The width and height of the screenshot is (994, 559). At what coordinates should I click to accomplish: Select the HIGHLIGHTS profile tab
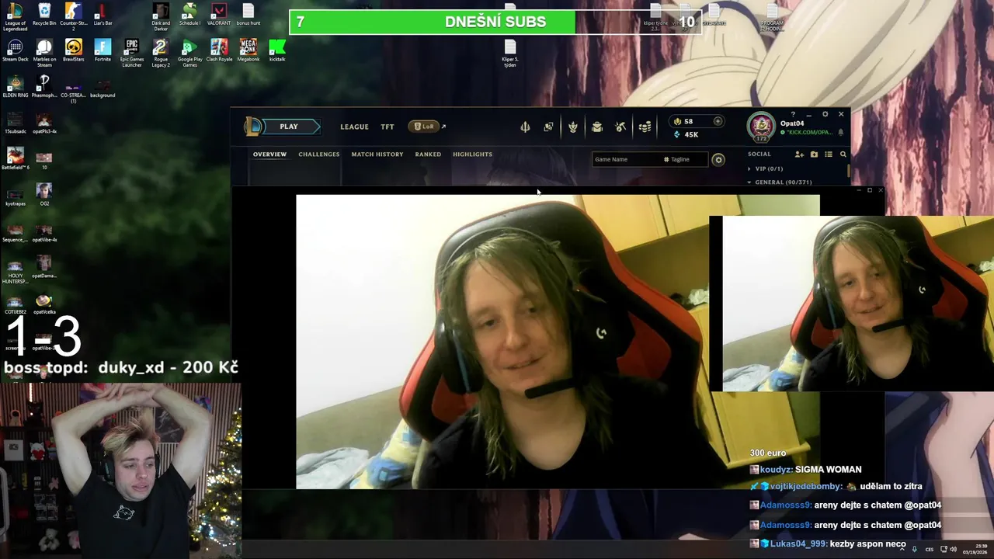tap(472, 155)
